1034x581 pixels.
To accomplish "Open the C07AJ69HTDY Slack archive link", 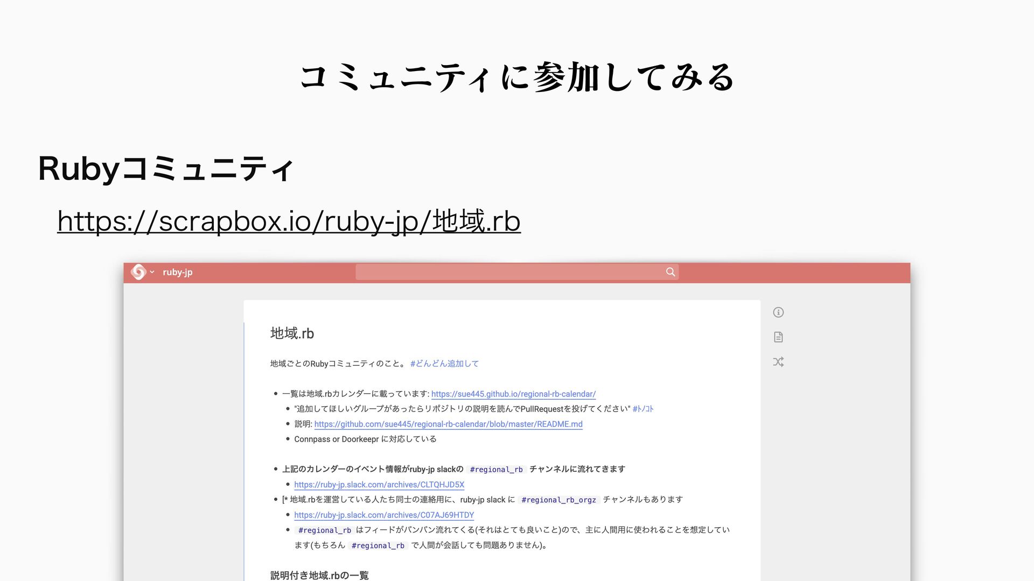I will click(383, 515).
